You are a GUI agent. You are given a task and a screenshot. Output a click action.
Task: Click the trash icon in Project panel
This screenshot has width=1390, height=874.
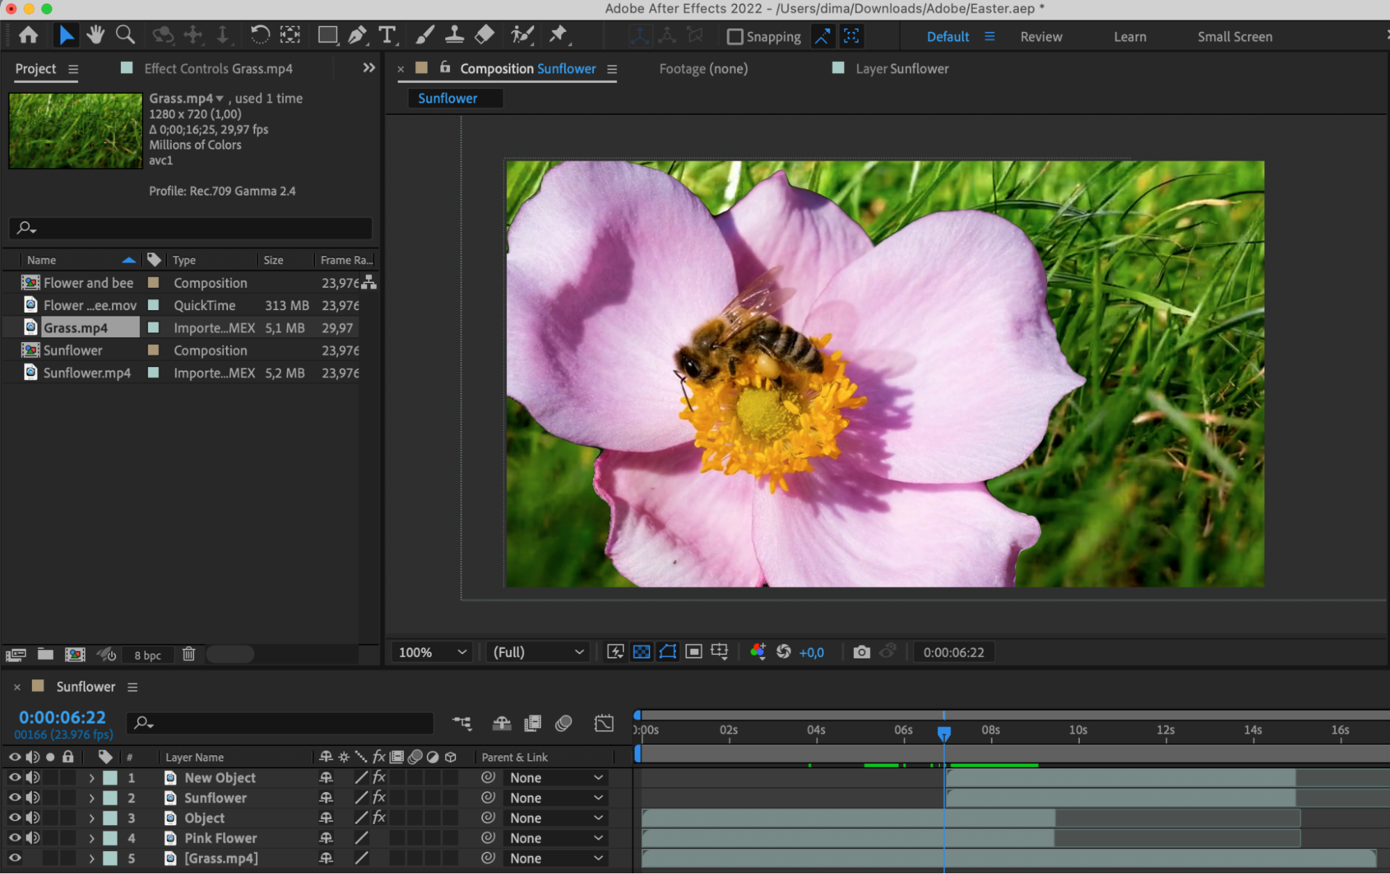tap(188, 654)
